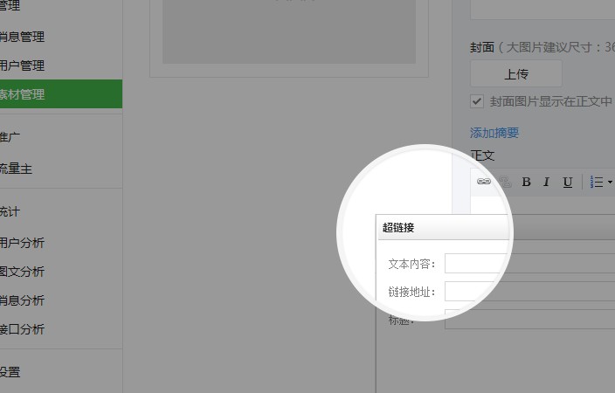The height and width of the screenshot is (393, 615).
Task: Click the 上传 cover upload button
Action: pos(516,73)
